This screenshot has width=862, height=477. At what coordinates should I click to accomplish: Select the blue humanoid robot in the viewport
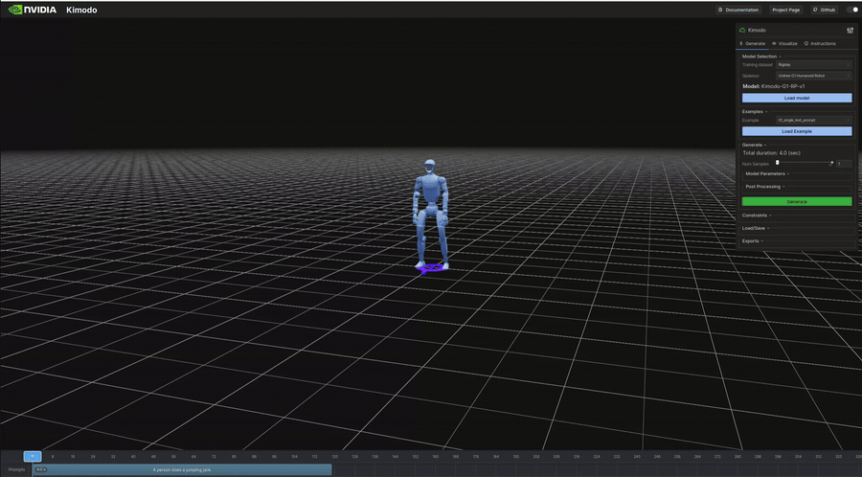coord(430,214)
